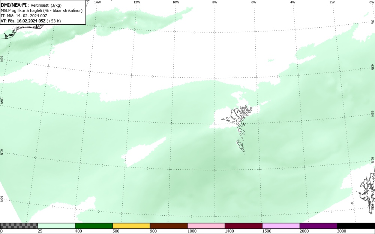
Task: Click the legend value 400
Action: tap(78, 231)
